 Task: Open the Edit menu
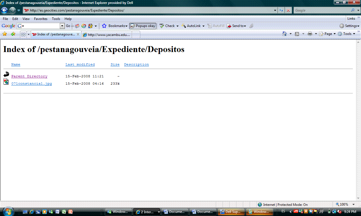(15, 19)
